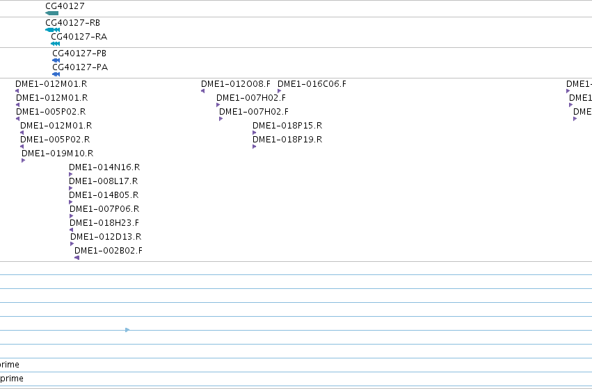Click the CG40127-PB protein glyph
Screen dimensions: 592x389
click(x=56, y=60)
